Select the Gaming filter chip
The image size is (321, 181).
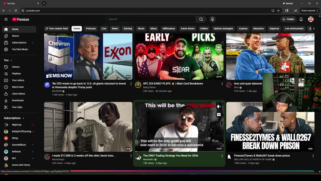click(x=128, y=29)
